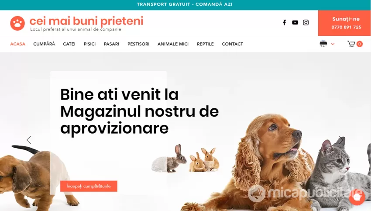Click the Transport Gratuit banner
Screen dimensions: 371x211
point(185,4)
